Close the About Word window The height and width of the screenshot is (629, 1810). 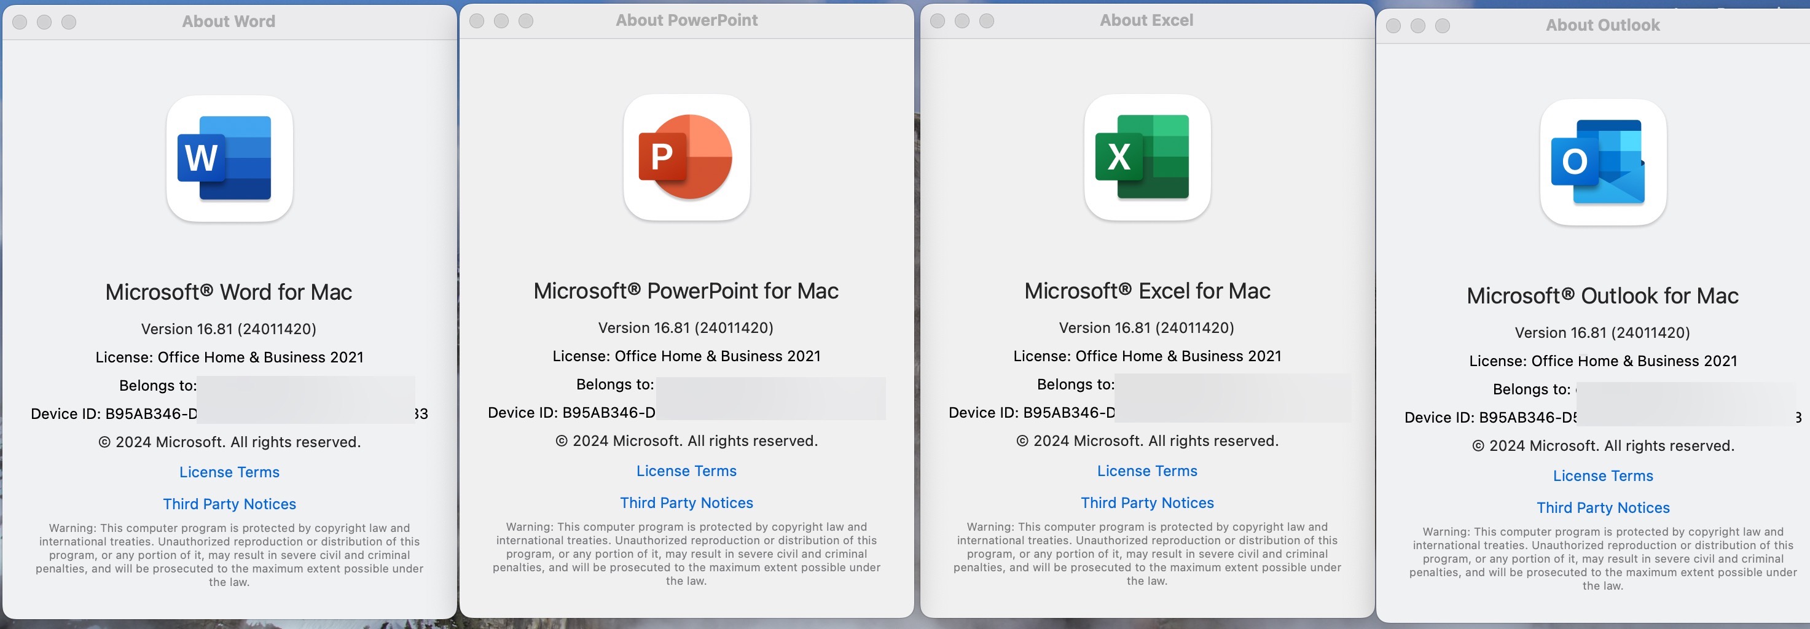click(x=20, y=21)
